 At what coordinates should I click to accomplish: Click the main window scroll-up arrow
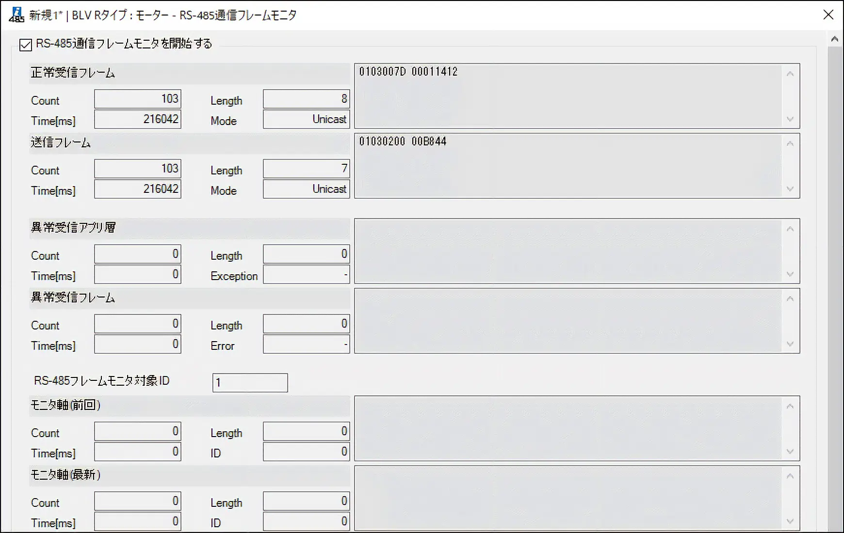tap(834, 39)
